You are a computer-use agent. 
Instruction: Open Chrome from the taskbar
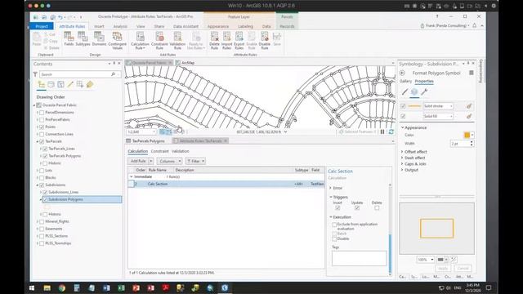(x=62, y=287)
